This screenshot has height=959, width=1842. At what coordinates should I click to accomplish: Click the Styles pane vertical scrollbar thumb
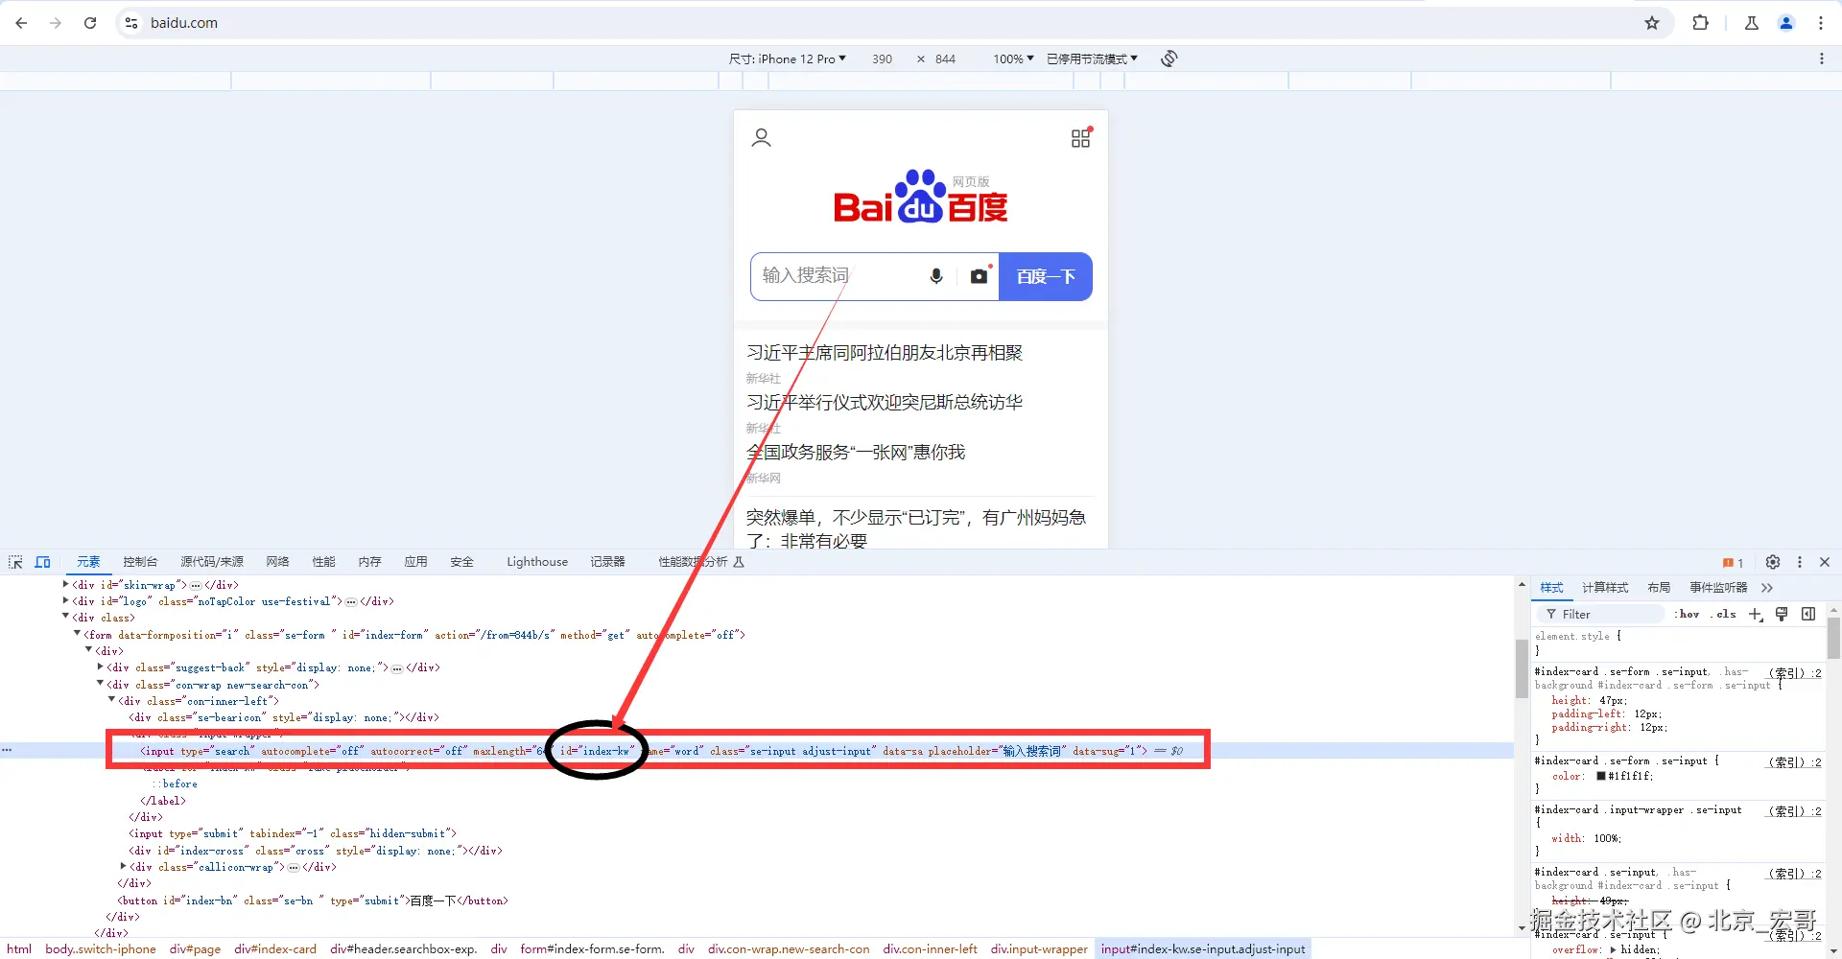pos(1833,638)
